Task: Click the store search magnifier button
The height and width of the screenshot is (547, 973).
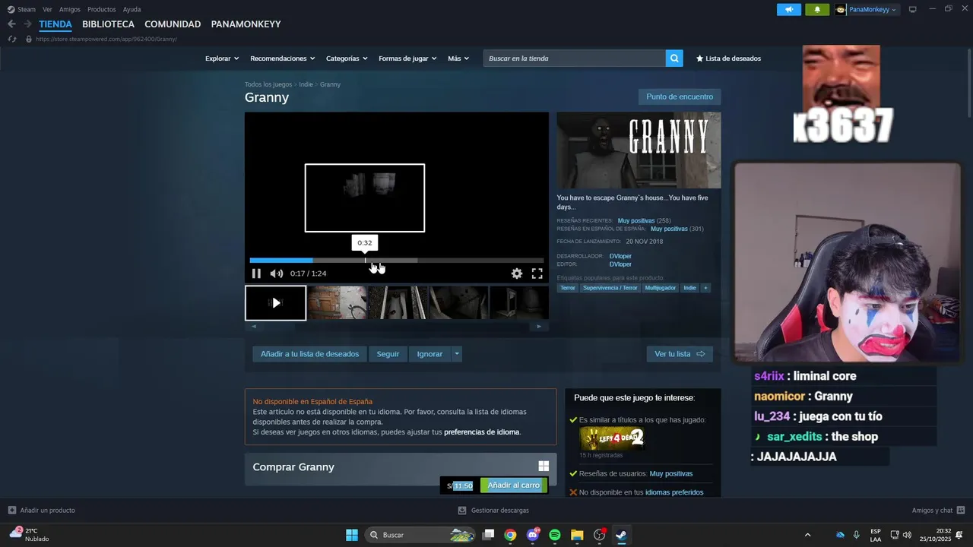Action: 674,58
